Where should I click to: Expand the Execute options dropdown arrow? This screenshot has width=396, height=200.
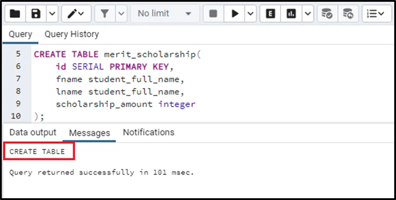pyautogui.click(x=251, y=14)
